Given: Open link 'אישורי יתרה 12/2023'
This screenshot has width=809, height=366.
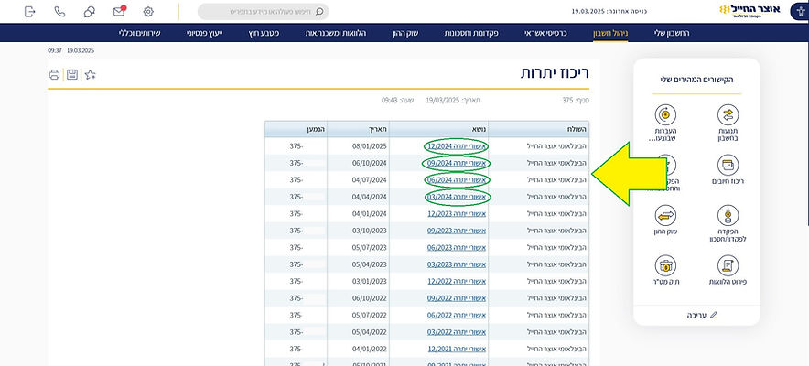Looking at the screenshot, I should pyautogui.click(x=457, y=213).
